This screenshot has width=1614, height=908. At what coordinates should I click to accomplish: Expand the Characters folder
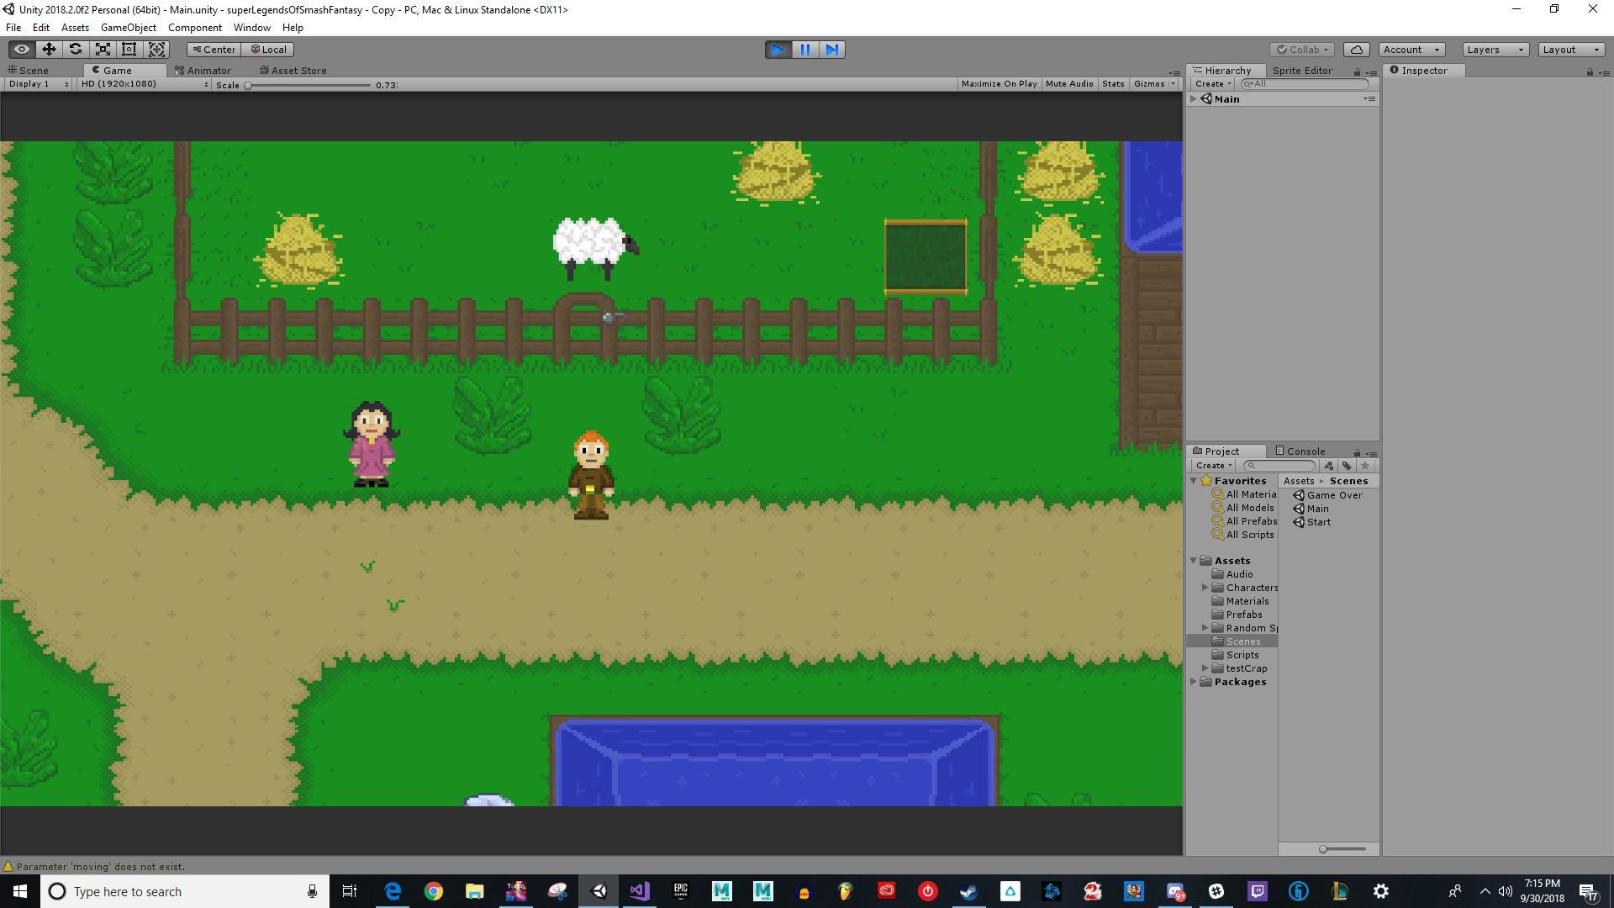[1205, 588]
